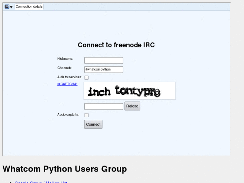Click the 'Channels:' label

pos(65,68)
